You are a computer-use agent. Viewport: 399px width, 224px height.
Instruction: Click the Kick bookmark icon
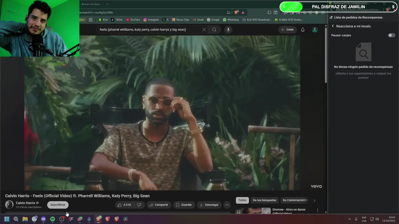click(100, 20)
